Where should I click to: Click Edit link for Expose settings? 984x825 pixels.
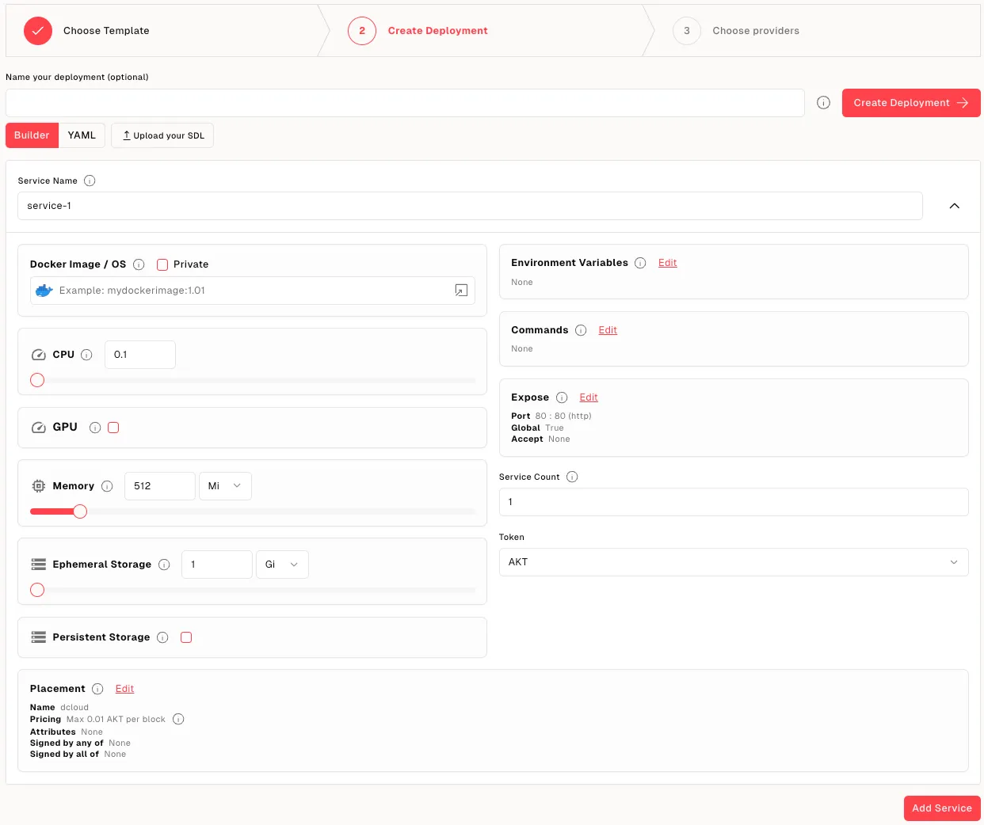(588, 397)
